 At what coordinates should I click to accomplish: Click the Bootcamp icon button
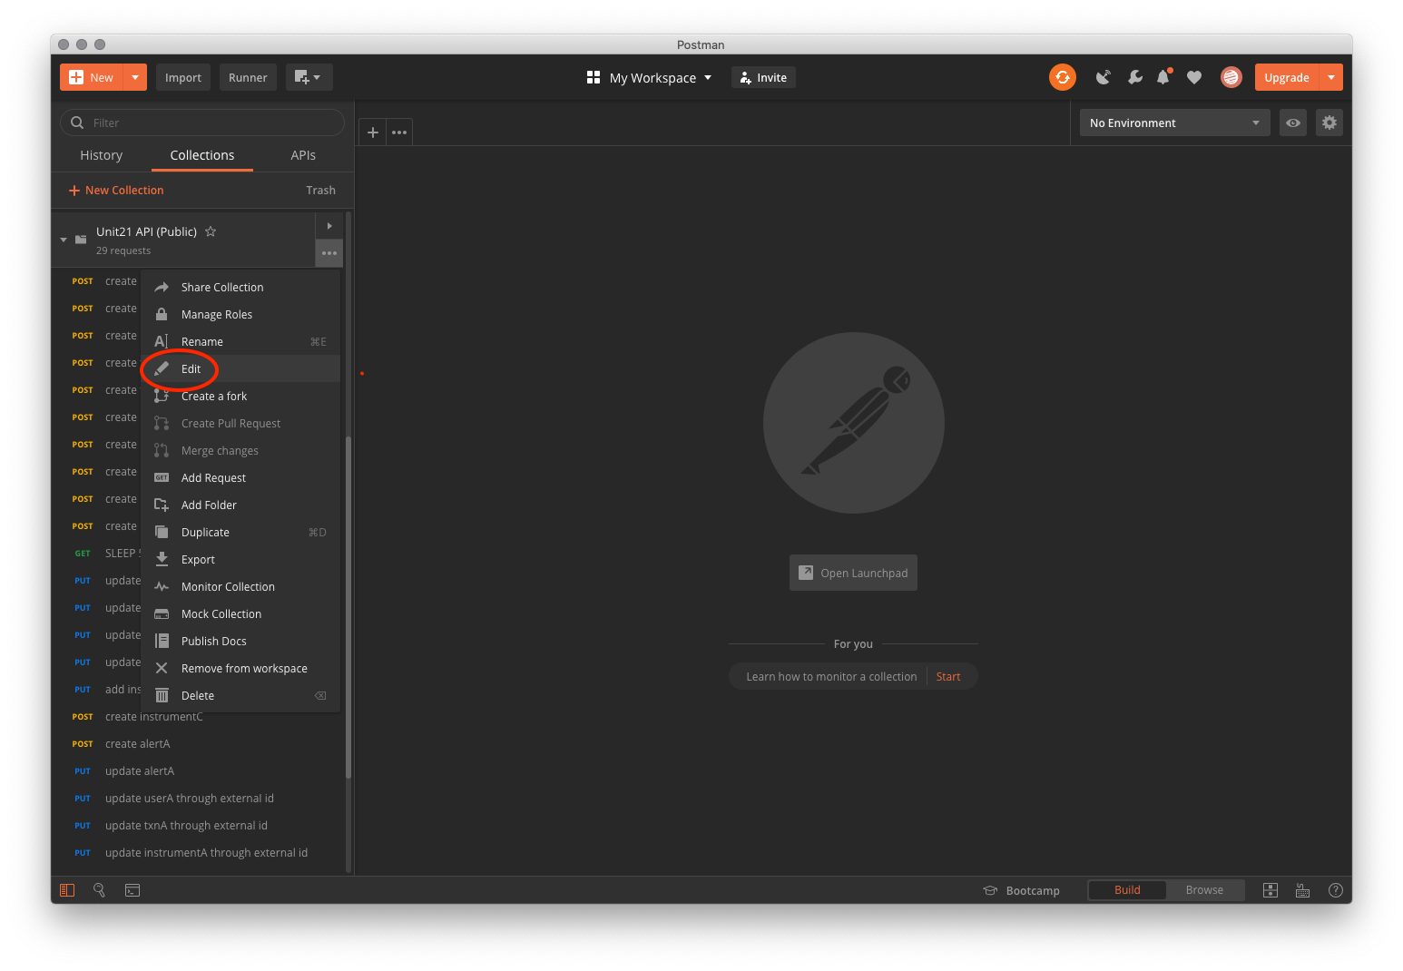(x=1022, y=890)
